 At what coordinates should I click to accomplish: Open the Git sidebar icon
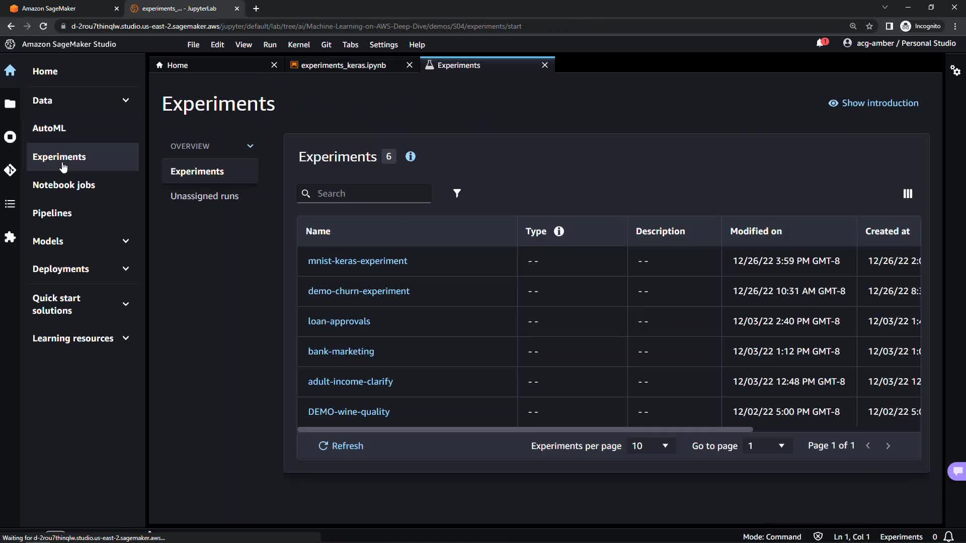point(10,170)
